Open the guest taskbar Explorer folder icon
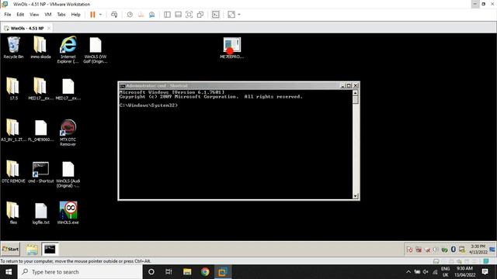Screen dimensions: 497x279 (32, 250)
